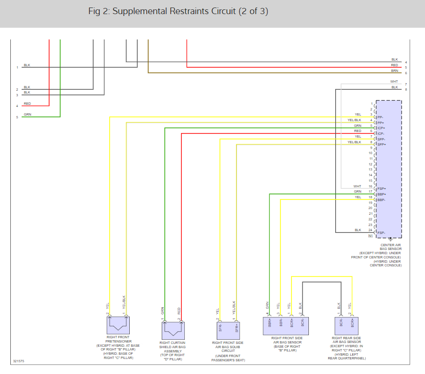Click the Right Rear Side Air Bag Sensor block
Image resolution: width=425 pixels, height=374 pixels.
pos(346,326)
